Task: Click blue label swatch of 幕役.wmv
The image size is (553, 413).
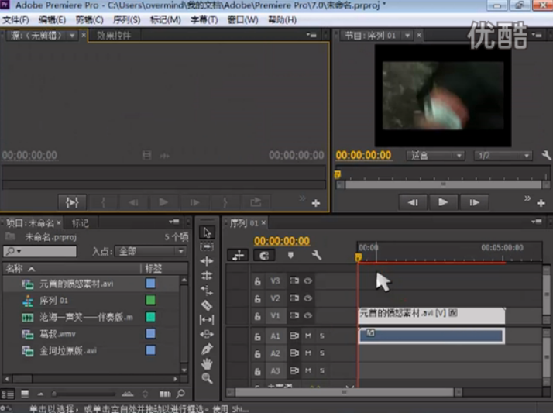Action: (150, 334)
